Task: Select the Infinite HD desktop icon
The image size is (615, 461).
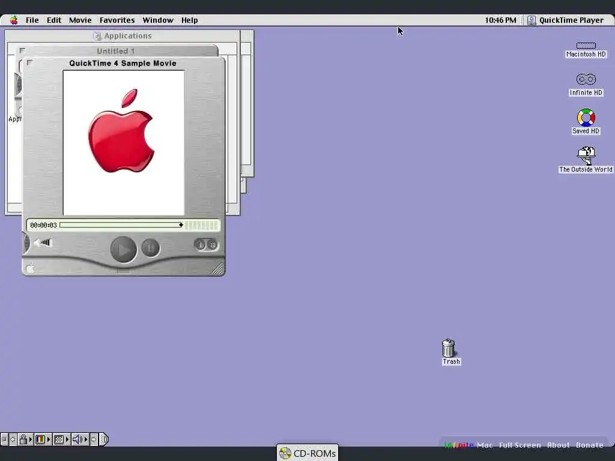Action: pyautogui.click(x=586, y=85)
